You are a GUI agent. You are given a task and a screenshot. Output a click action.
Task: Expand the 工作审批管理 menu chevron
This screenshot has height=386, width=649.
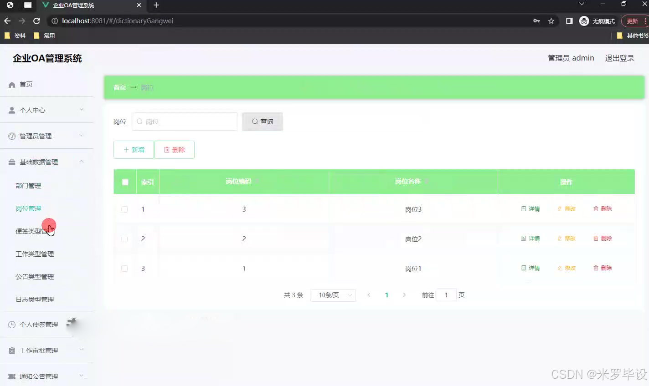point(82,350)
